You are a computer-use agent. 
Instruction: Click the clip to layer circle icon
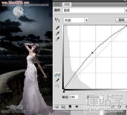point(70,107)
